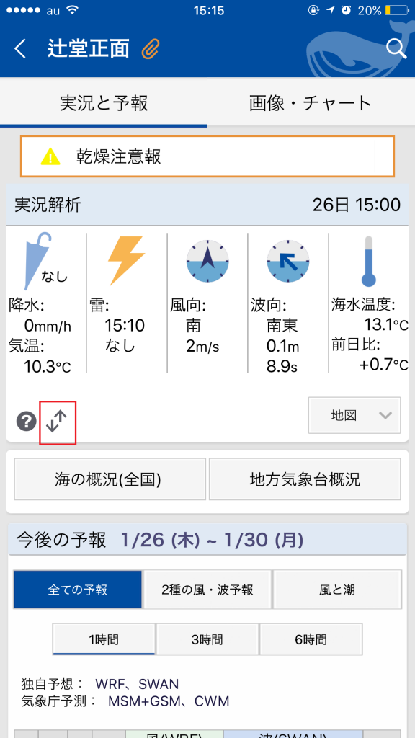Open 地方気象台概況 report
415x738 pixels.
click(x=305, y=479)
